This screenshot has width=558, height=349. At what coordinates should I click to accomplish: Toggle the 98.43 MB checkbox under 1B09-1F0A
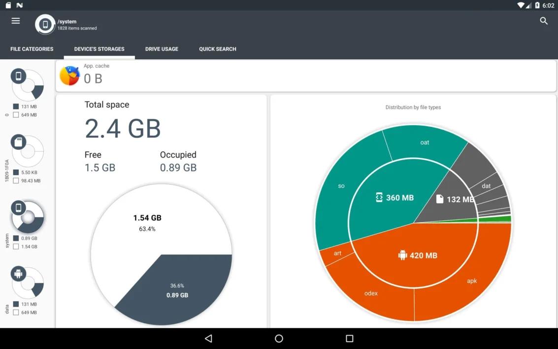coord(15,181)
